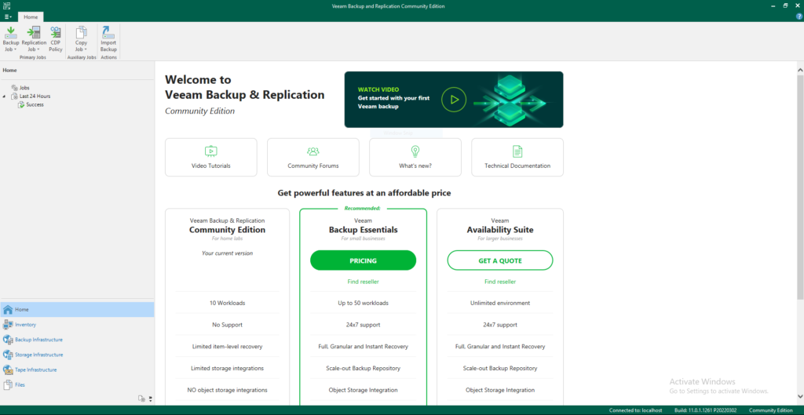Click the "Up to 50 workloads" text
804x415 pixels.
click(x=363, y=303)
